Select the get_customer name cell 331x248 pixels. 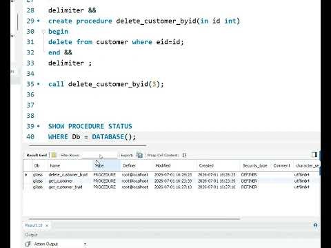(61, 181)
